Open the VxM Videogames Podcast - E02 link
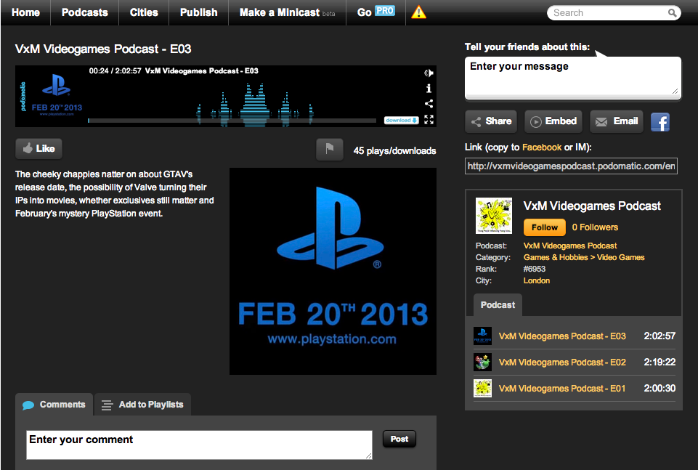This screenshot has height=470, width=698. [561, 362]
